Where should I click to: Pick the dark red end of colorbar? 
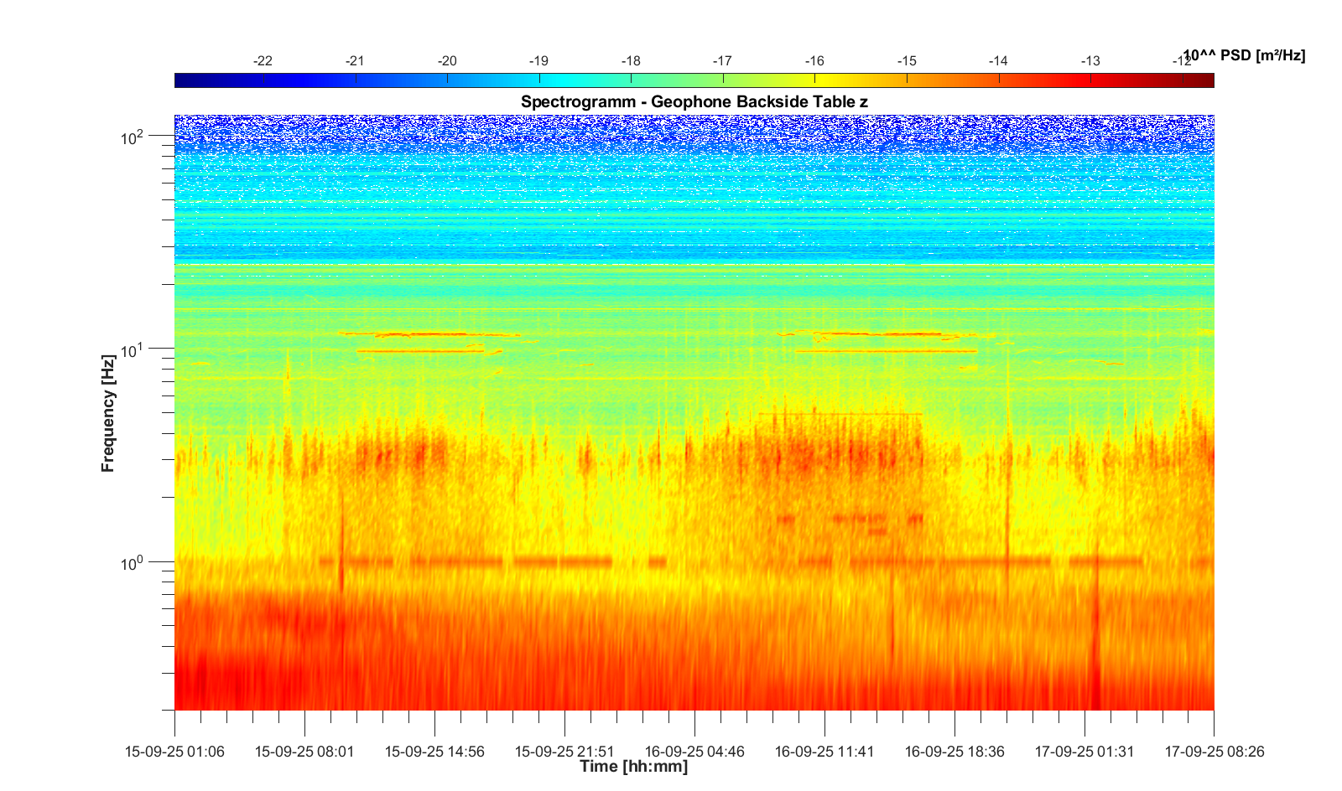tap(1208, 80)
